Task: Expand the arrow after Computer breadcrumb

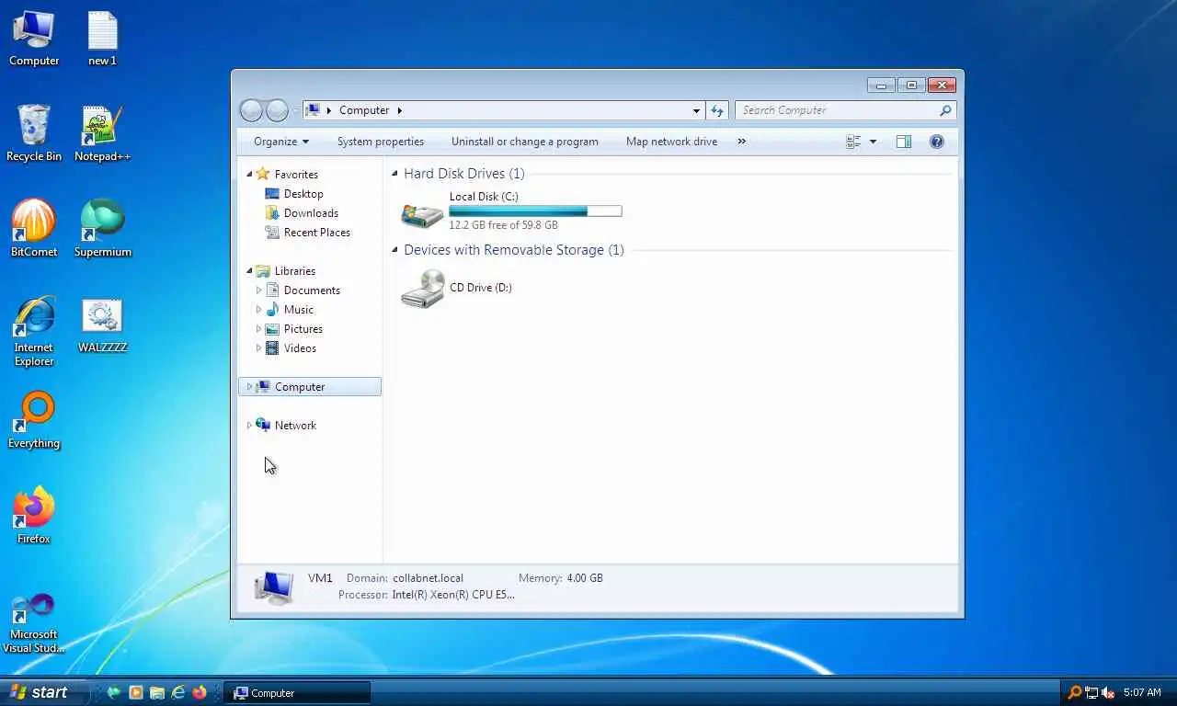Action: click(399, 110)
